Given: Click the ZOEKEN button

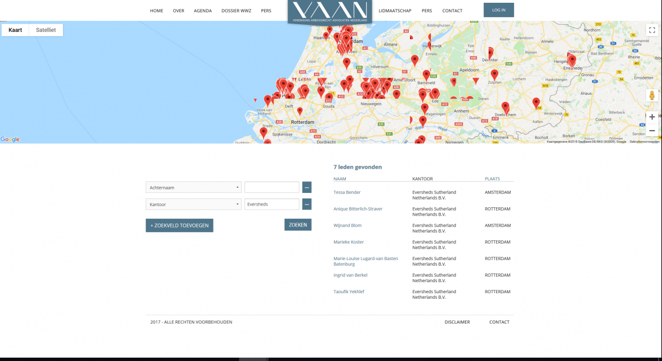Looking at the screenshot, I should coord(298,224).
